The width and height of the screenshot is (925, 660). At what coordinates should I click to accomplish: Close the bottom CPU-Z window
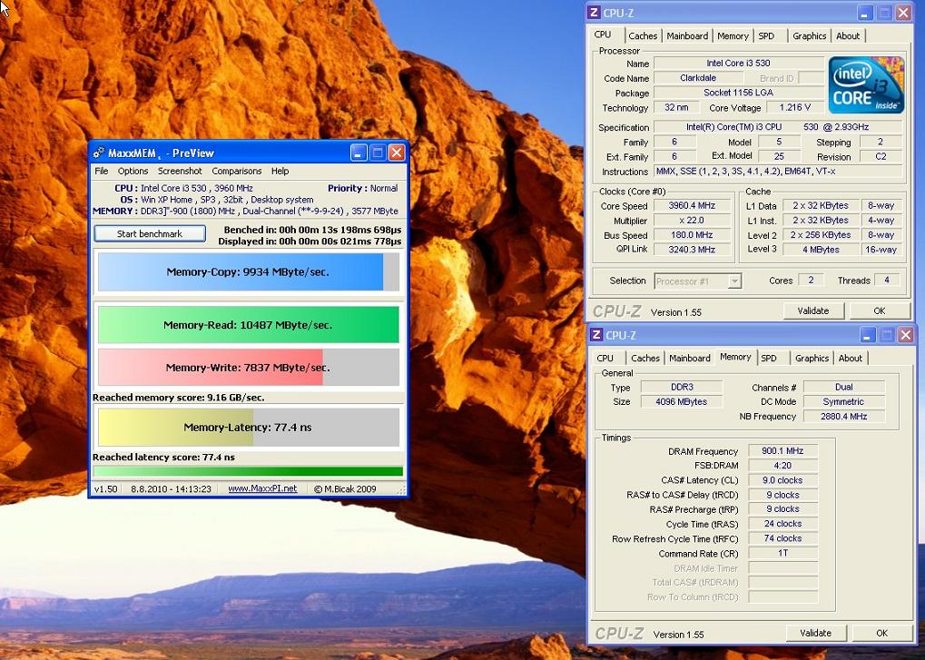point(906,335)
